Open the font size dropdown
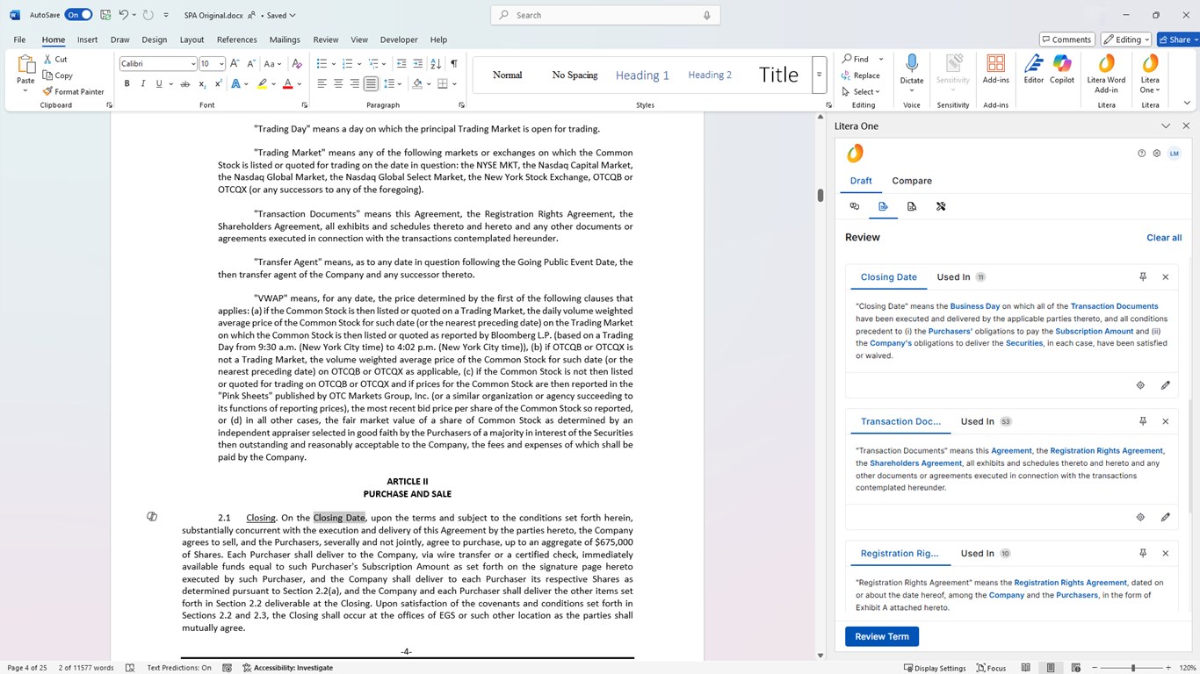 coord(220,64)
